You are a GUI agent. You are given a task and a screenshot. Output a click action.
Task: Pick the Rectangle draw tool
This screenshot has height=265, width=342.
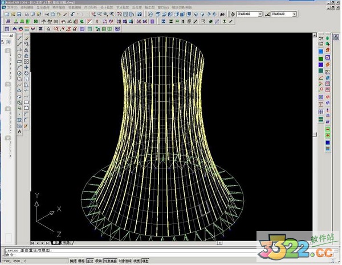point(19,61)
